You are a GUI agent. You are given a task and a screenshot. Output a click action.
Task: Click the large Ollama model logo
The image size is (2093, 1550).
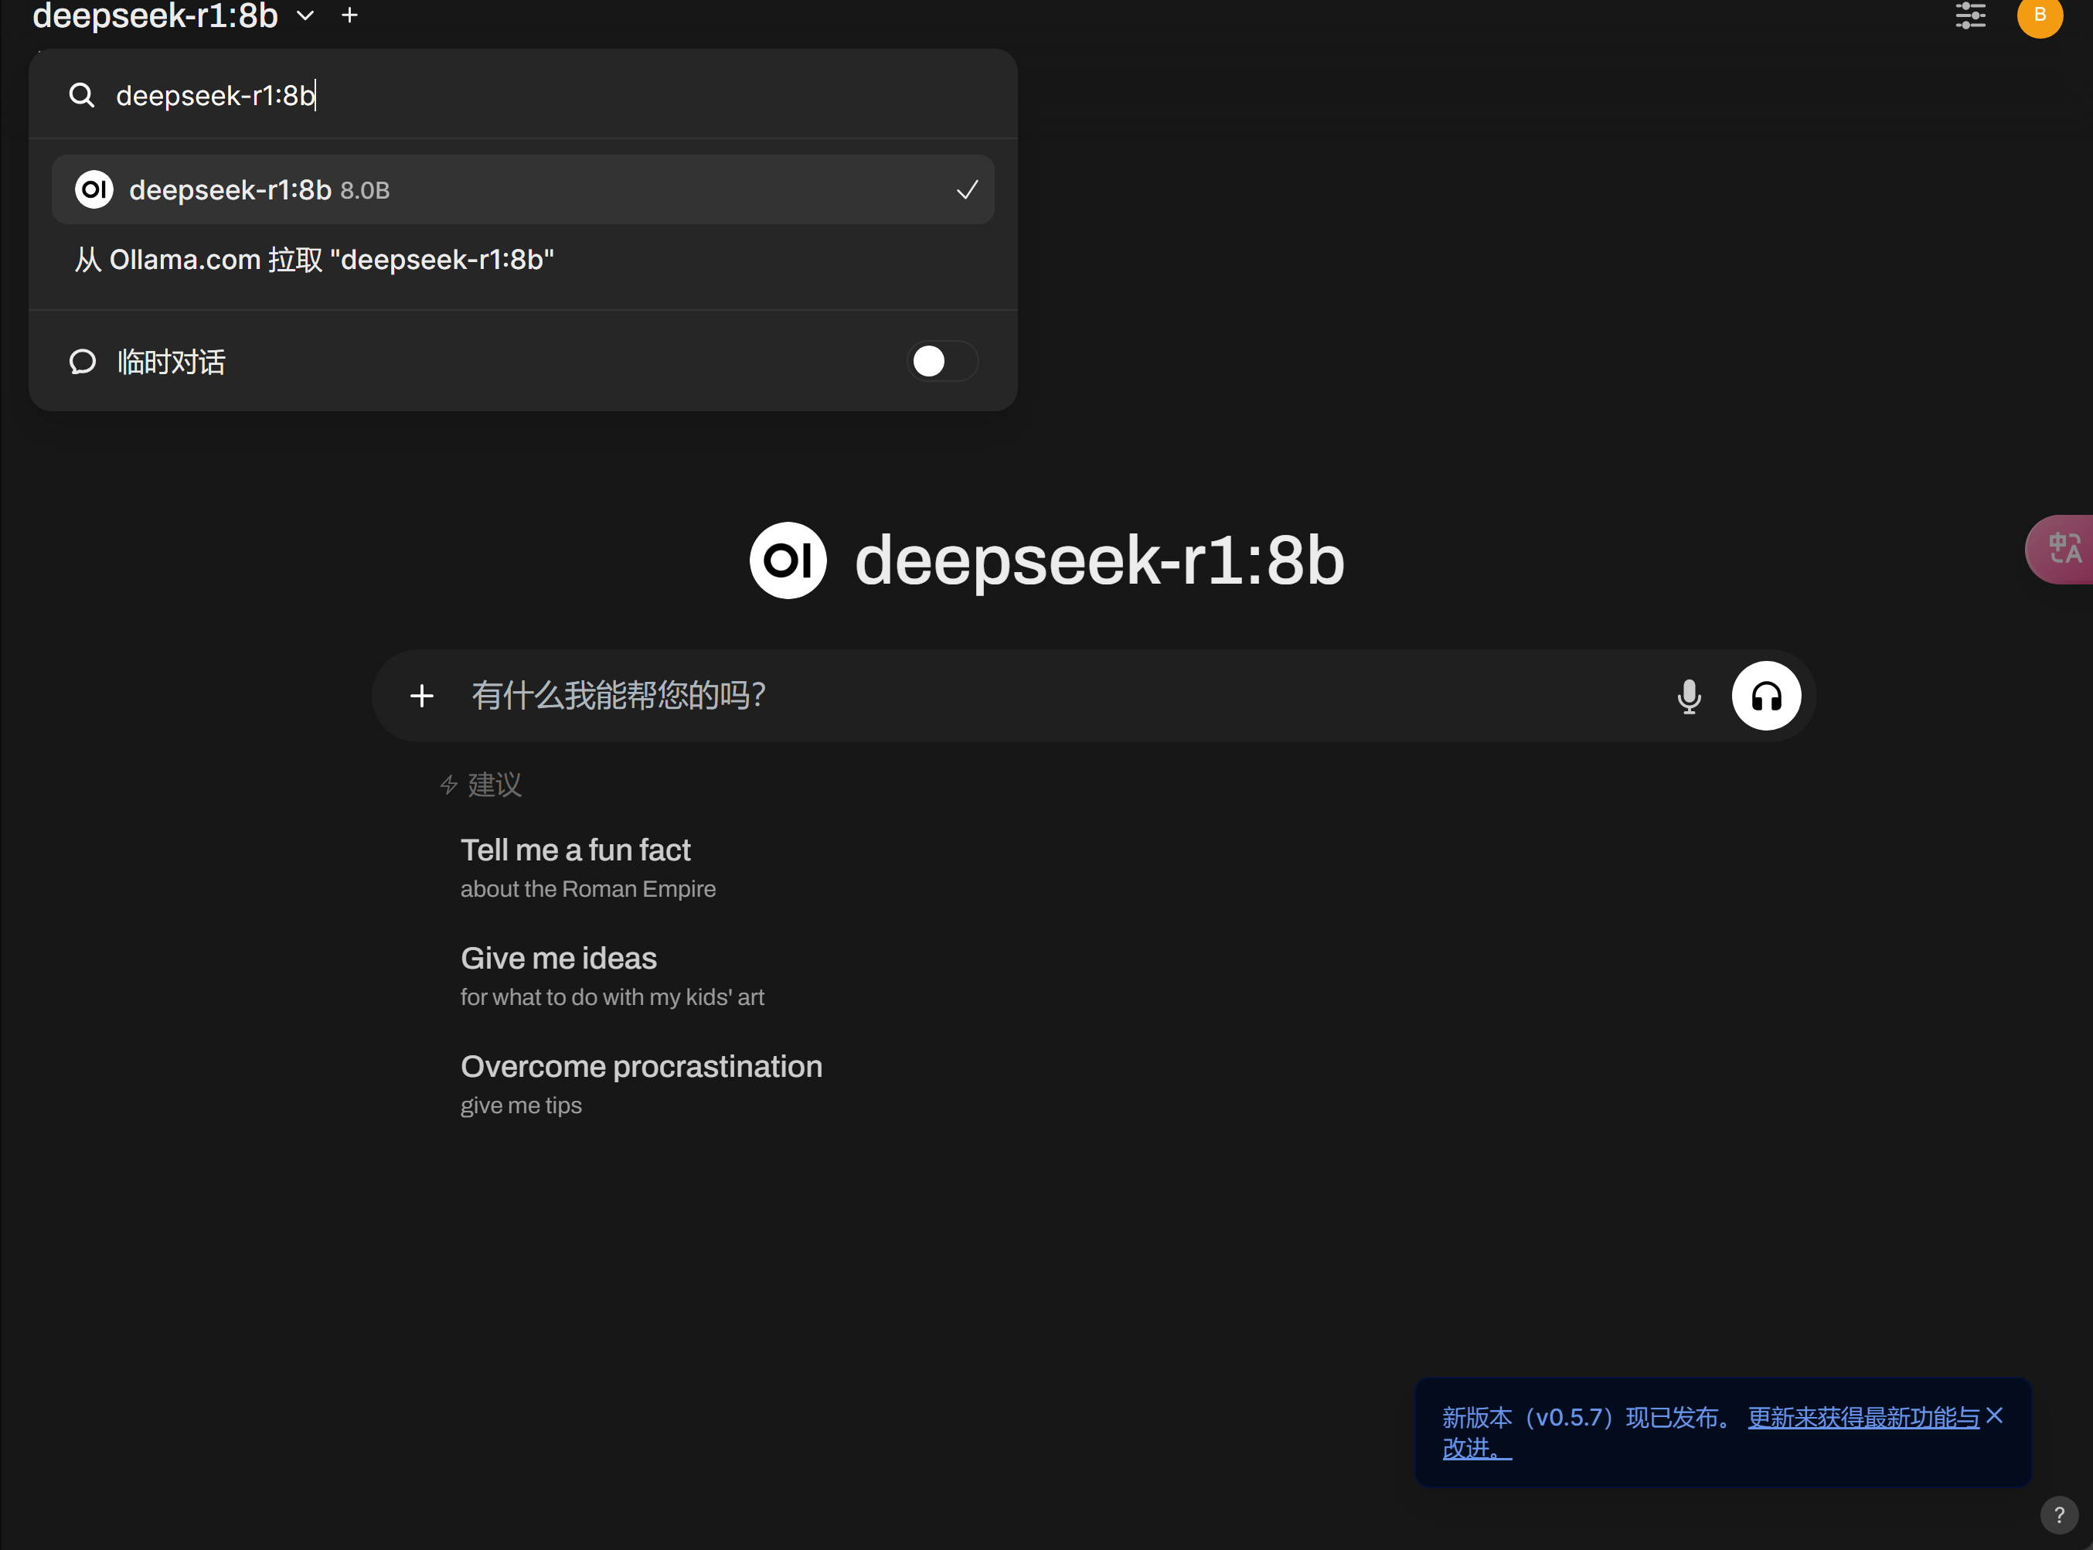(787, 561)
